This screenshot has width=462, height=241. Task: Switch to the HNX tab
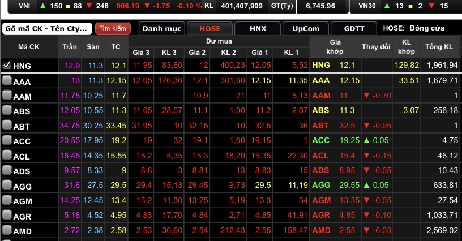(x=258, y=28)
